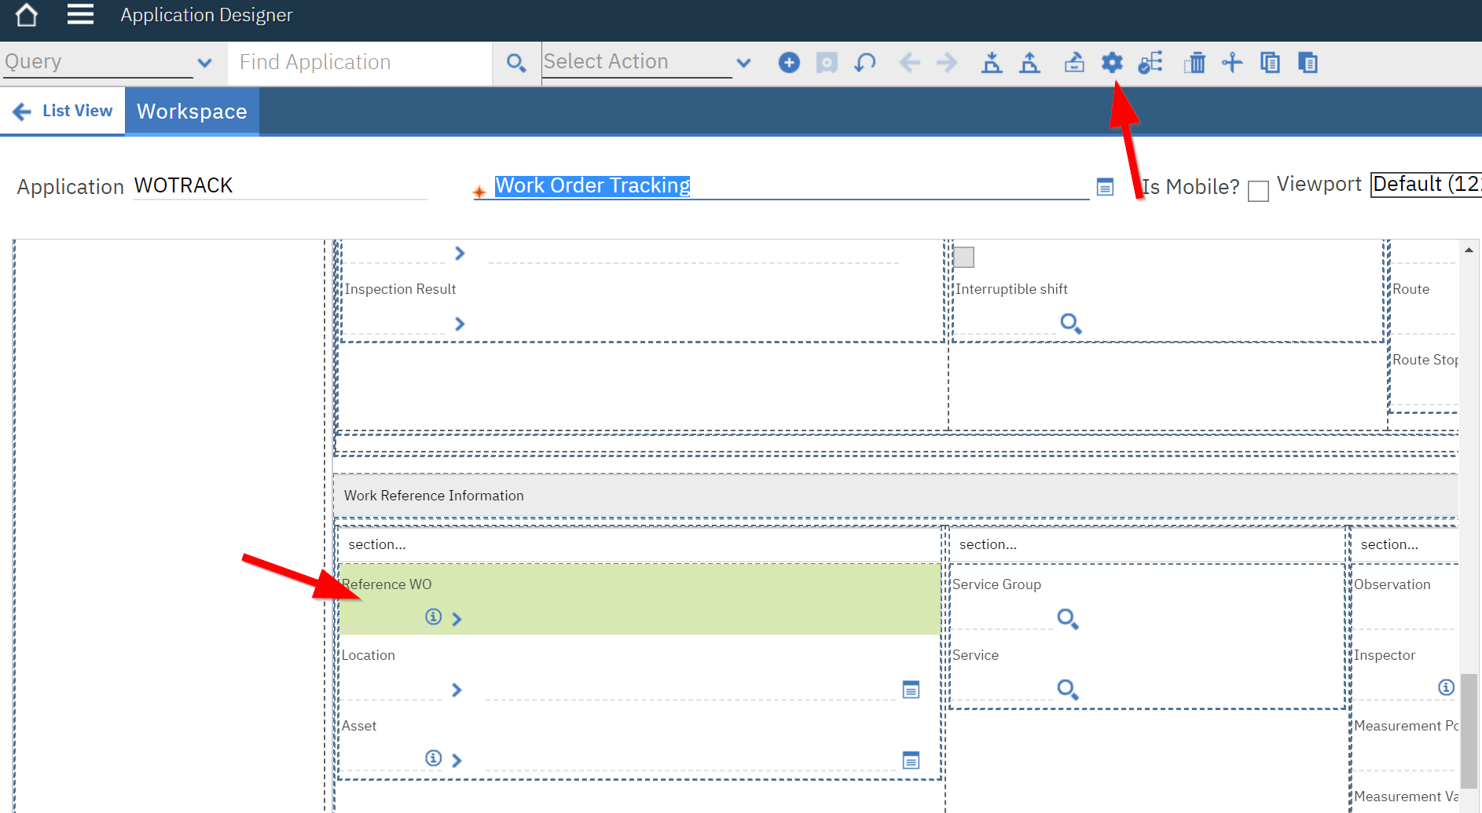Select the Interruptible shift control label
Screen dimensions: 1482x813
click(x=1011, y=289)
